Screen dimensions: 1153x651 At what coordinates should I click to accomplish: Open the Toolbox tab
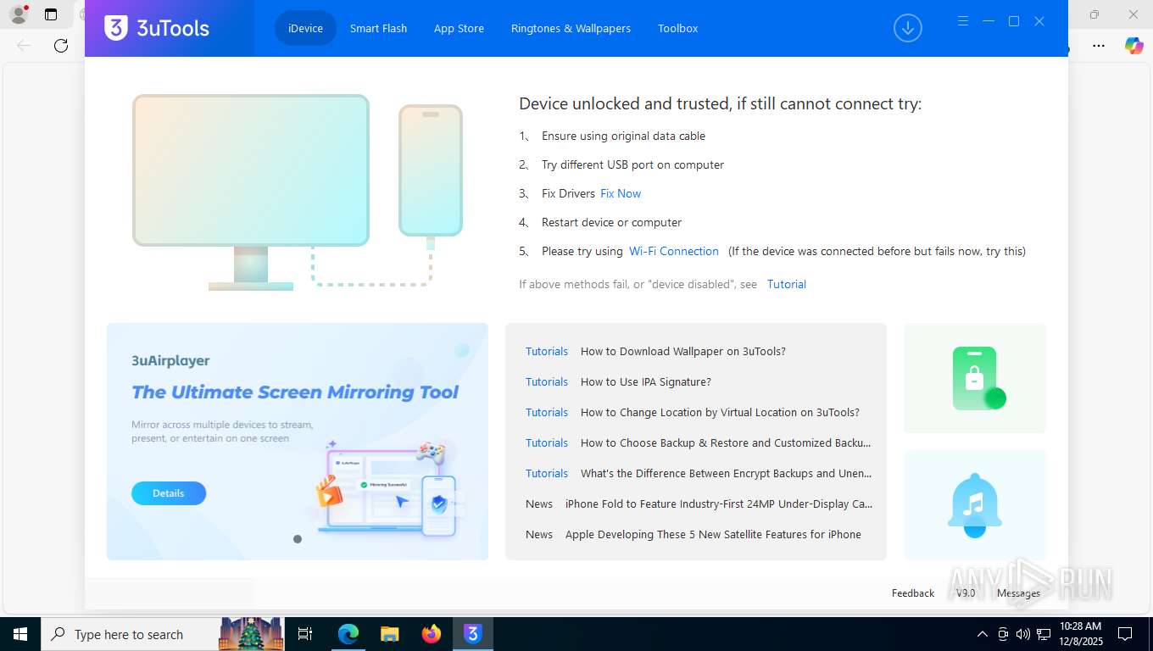[677, 28]
